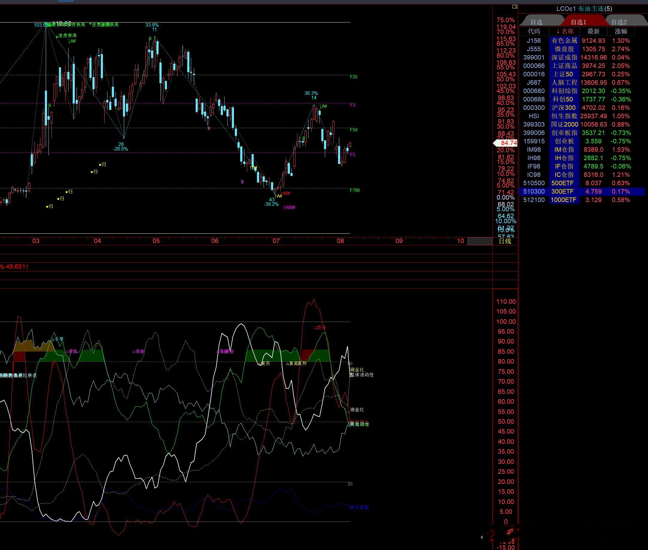This screenshot has height=550, width=648.
Task: Sort the watchlist by 代码 column
Action: pyautogui.click(x=534, y=31)
